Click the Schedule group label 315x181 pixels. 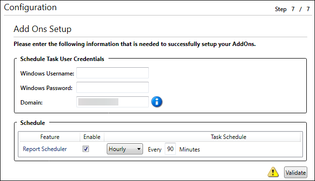32,123
